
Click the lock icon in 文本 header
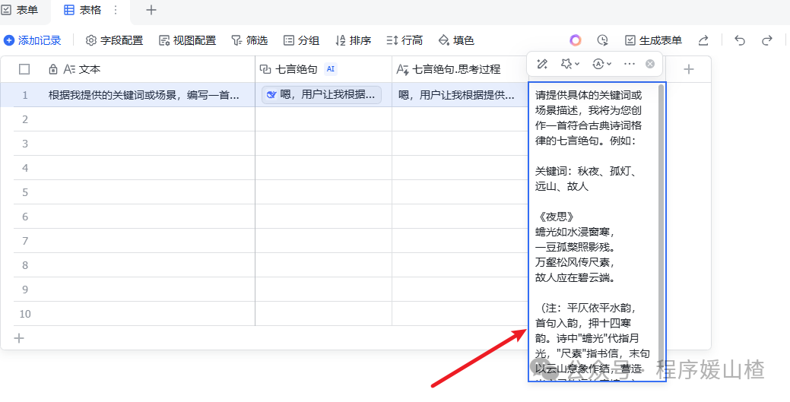tap(52, 69)
